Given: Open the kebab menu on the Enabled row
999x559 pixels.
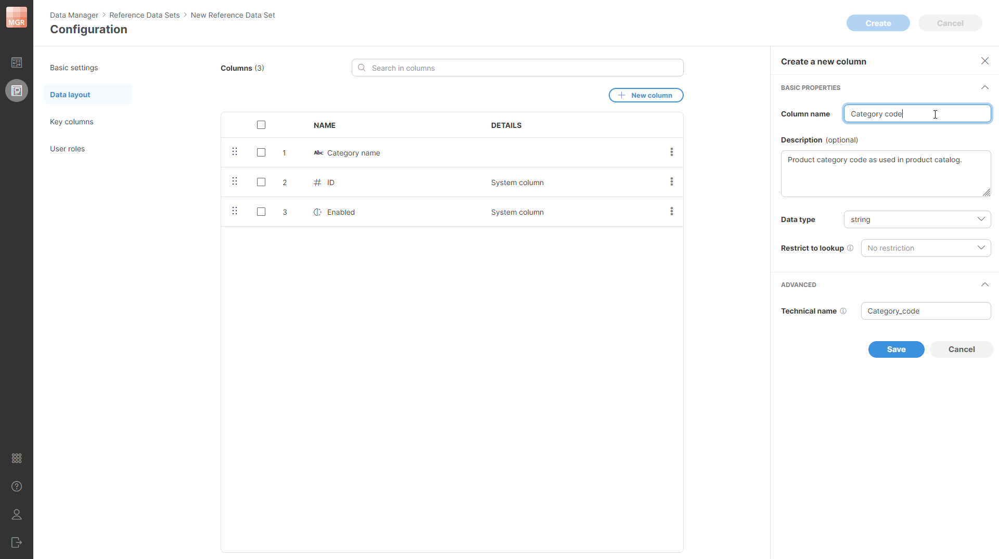Looking at the screenshot, I should [672, 211].
